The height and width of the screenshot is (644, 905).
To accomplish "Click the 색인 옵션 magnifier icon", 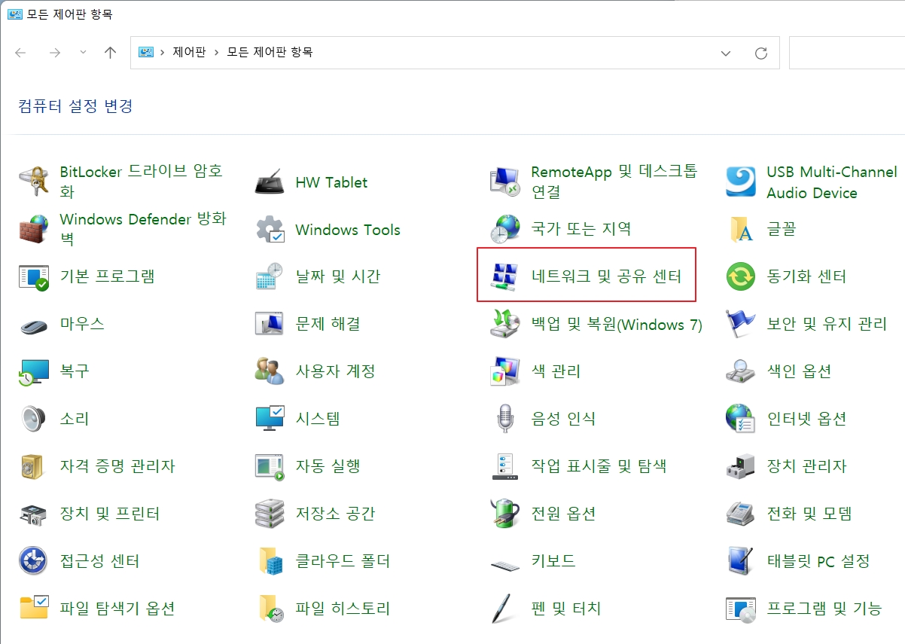I will point(741,371).
